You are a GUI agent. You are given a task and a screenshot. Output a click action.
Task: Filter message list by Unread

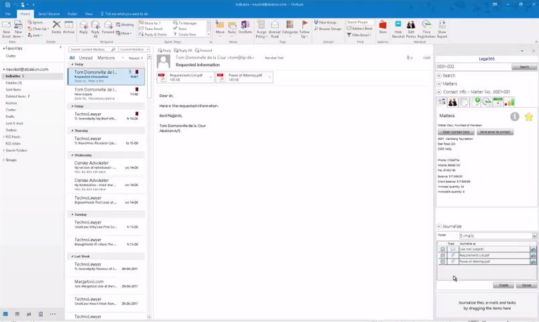86,58
